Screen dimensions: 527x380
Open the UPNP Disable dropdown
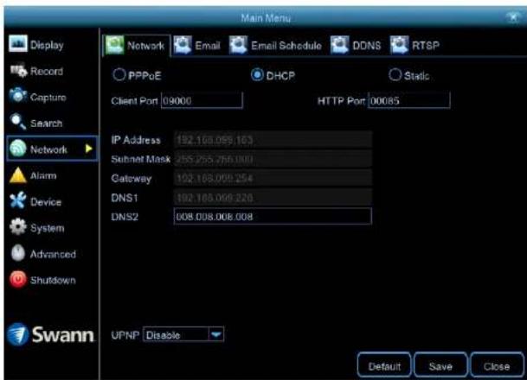click(x=183, y=334)
